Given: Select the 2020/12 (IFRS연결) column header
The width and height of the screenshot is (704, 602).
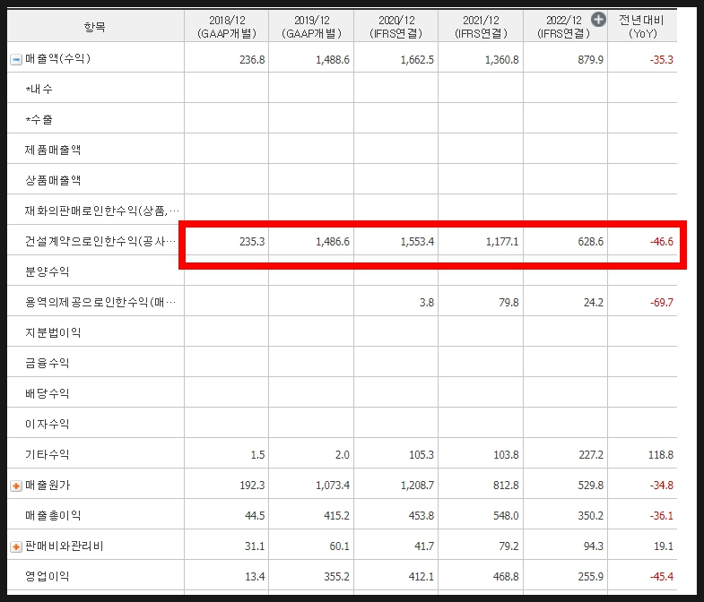Looking at the screenshot, I should [x=396, y=27].
